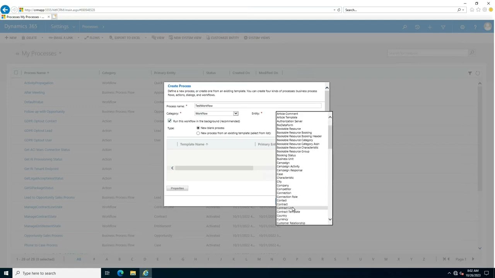Refresh the page from the address bar
The image size is (495, 278).
coord(339,10)
